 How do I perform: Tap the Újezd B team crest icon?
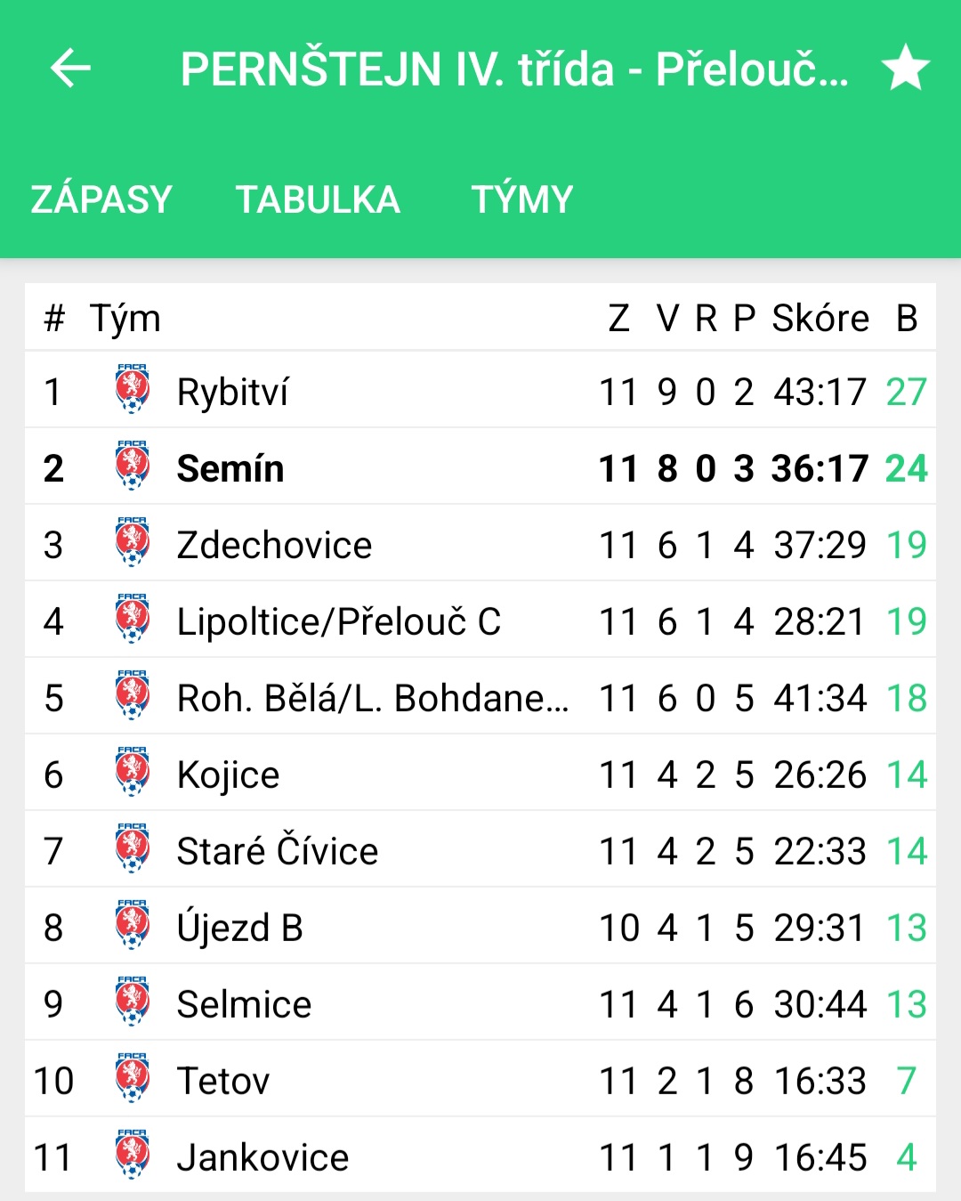click(133, 924)
